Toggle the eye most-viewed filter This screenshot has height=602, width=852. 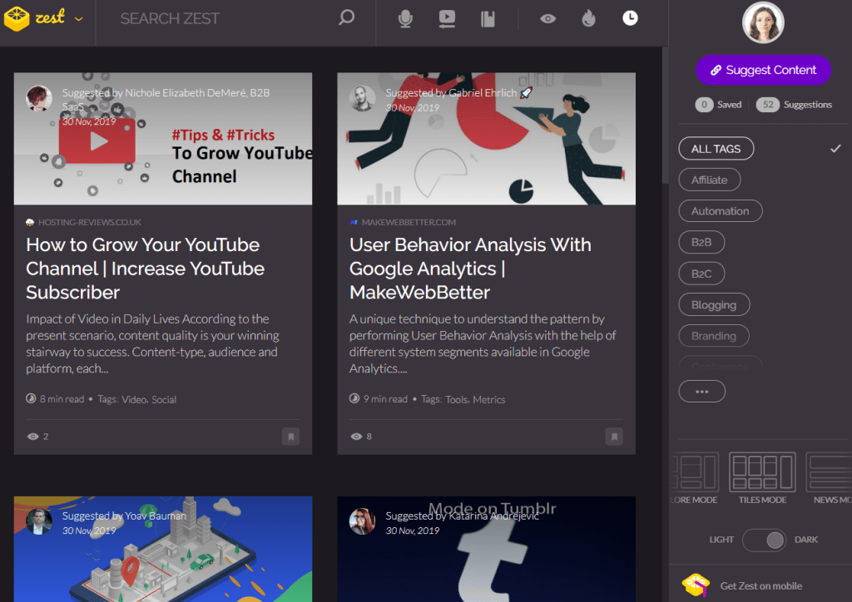click(547, 18)
